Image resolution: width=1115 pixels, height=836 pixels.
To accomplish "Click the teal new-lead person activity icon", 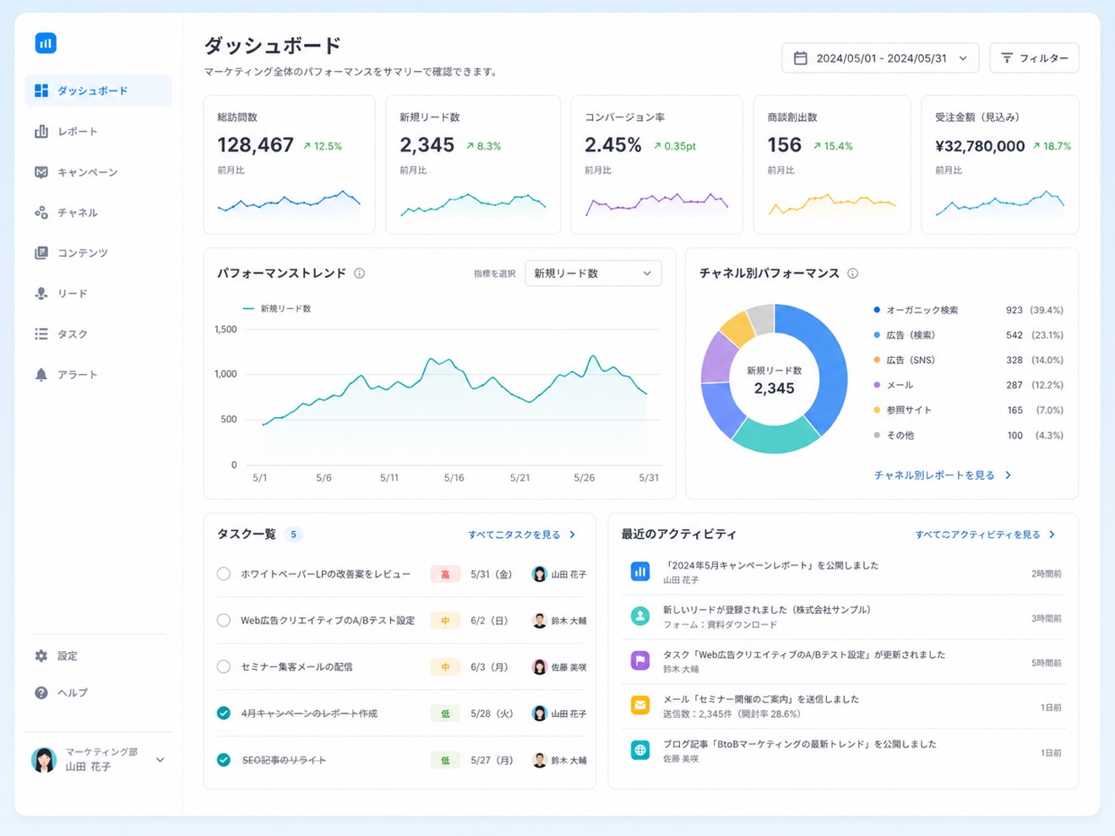I will pos(640,616).
